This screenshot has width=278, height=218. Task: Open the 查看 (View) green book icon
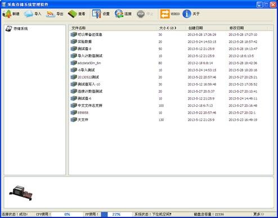click(72, 14)
